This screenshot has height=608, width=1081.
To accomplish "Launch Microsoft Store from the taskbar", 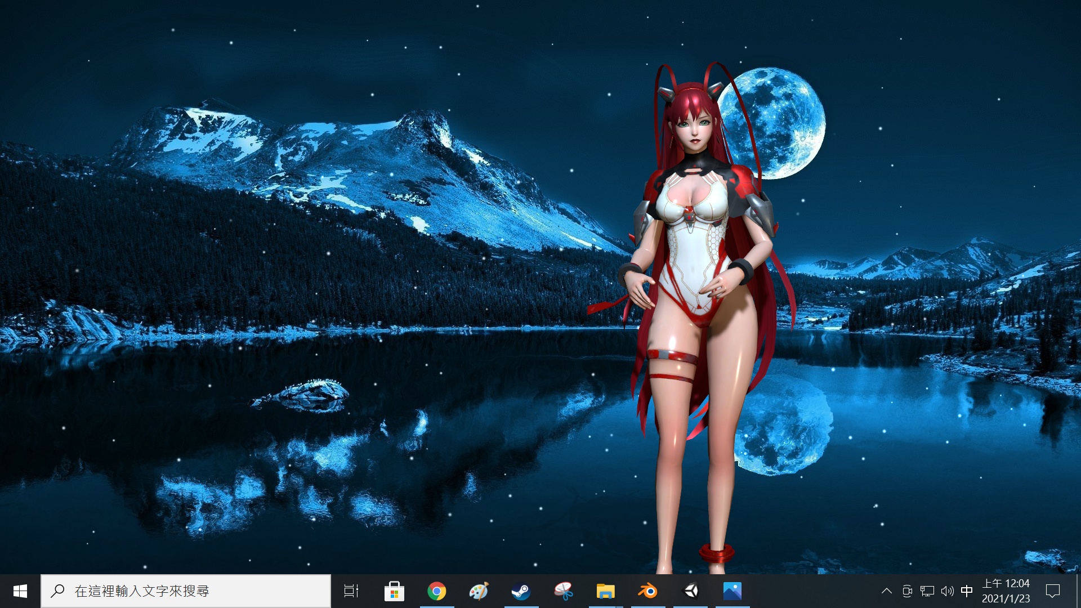I will click(394, 591).
